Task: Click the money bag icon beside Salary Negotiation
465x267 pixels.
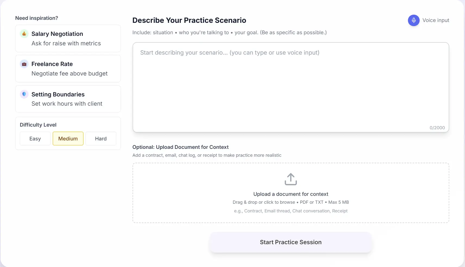Action: click(x=24, y=34)
